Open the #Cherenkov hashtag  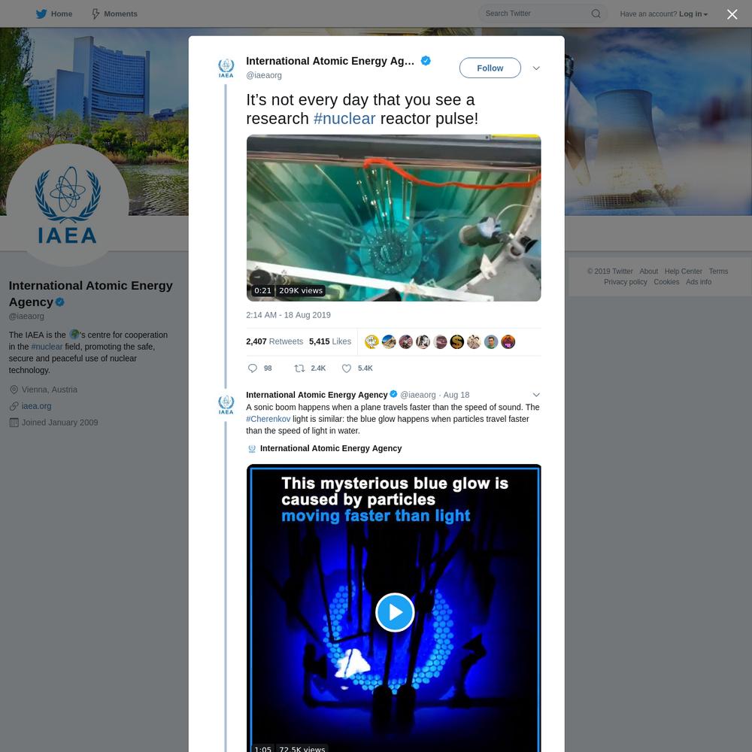point(268,419)
